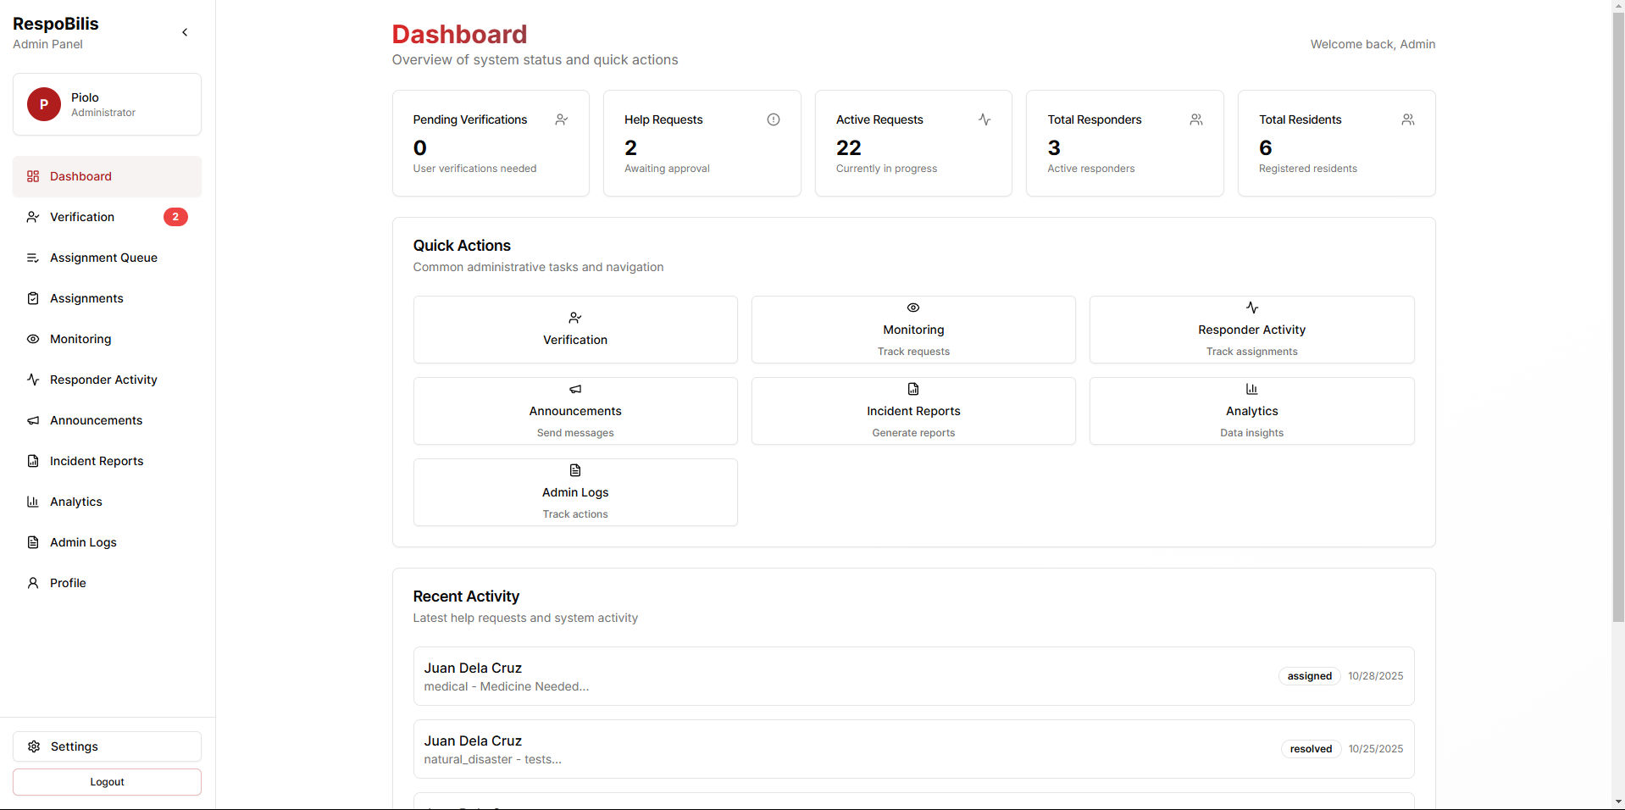
Task: Select the Juan Dela Cruz natural_disaster activity row
Action: (913, 749)
